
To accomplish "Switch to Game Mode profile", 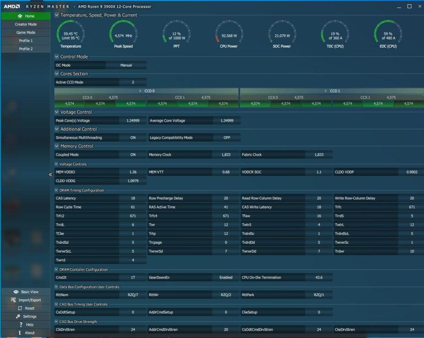I will (x=25, y=33).
